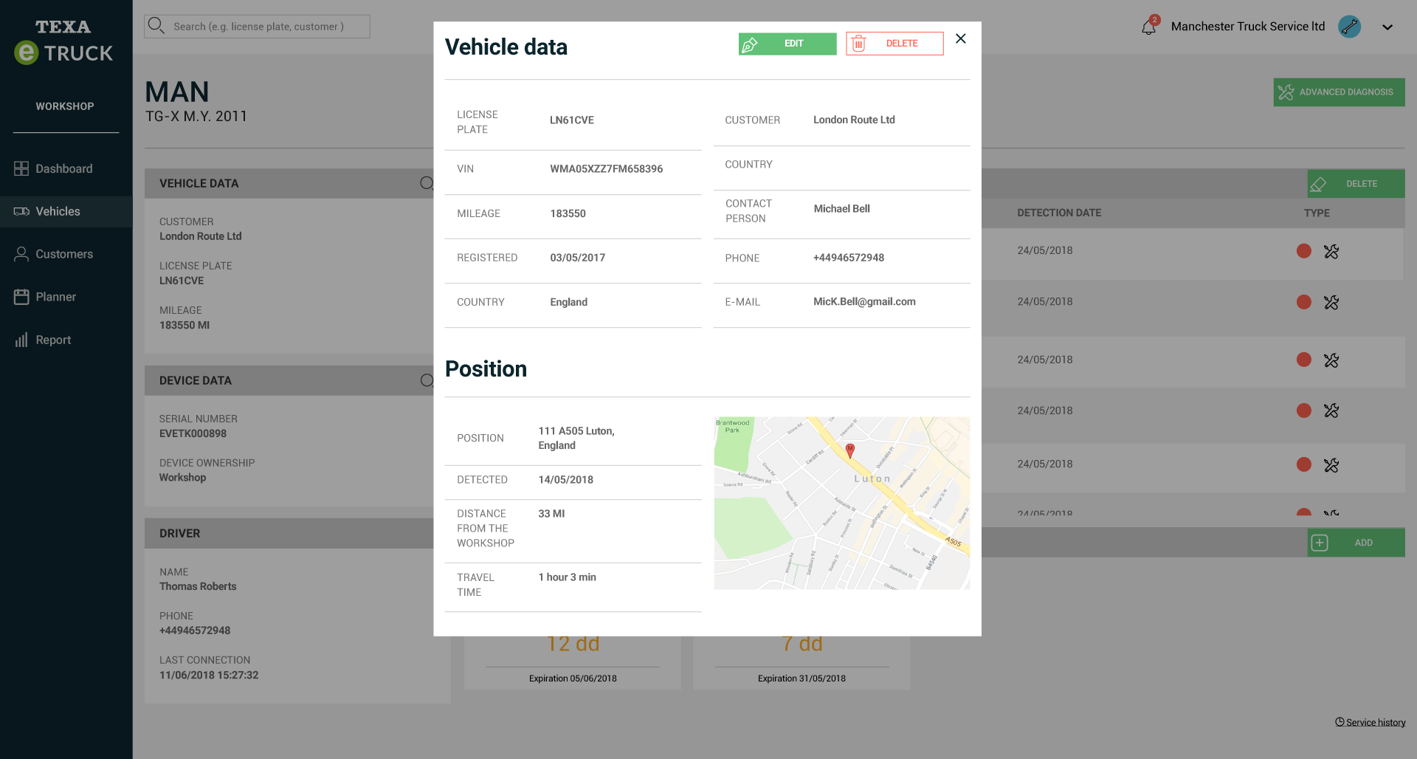The width and height of the screenshot is (1417, 759).
Task: Click VIN value WMA05XZZ7FM658396
Action: point(606,169)
